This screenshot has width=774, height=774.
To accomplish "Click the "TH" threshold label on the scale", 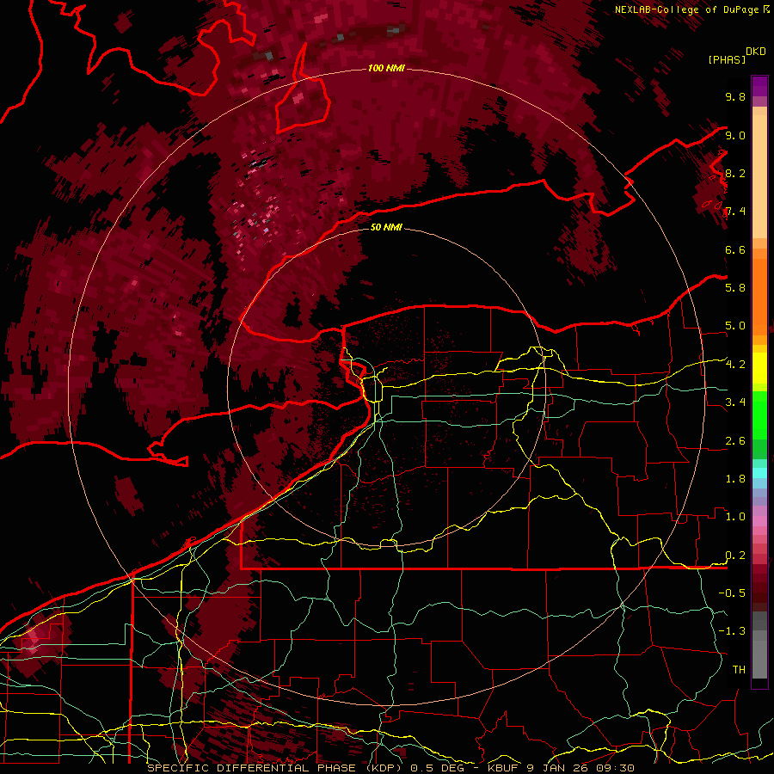I will 739,670.
